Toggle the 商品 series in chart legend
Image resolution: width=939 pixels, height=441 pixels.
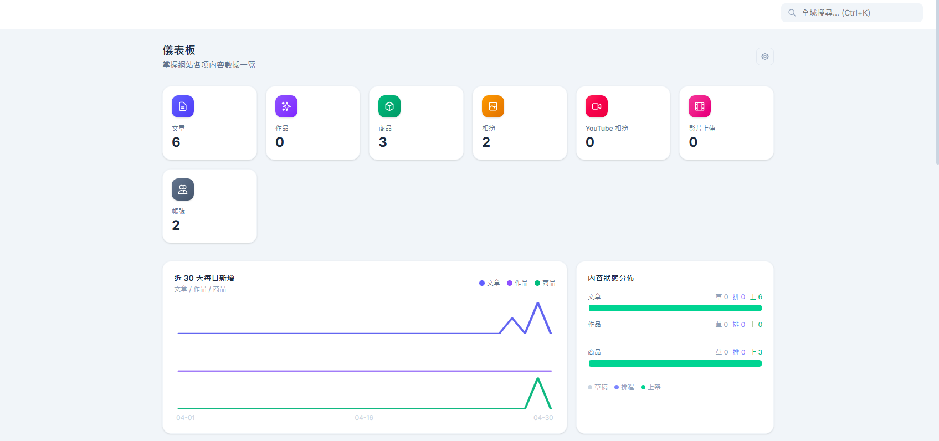coord(545,283)
